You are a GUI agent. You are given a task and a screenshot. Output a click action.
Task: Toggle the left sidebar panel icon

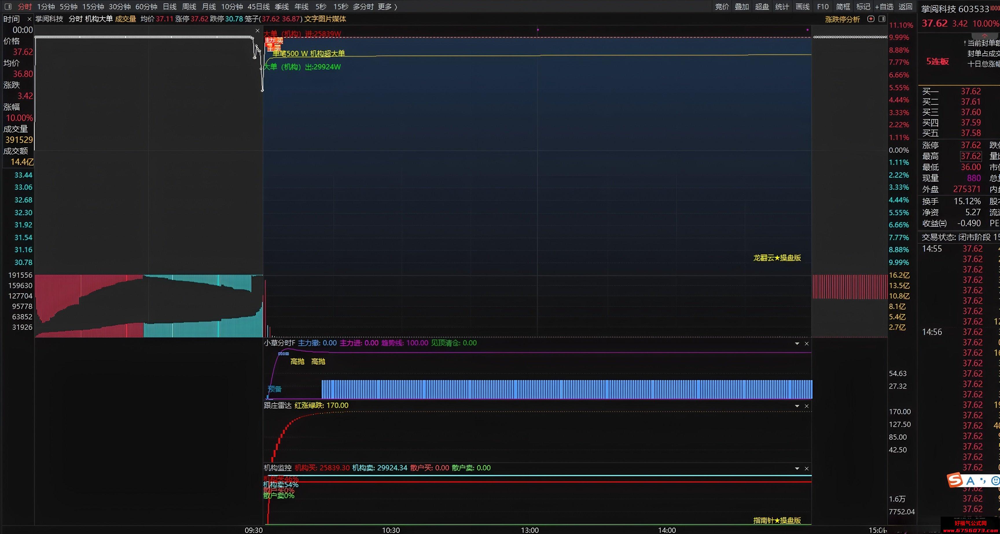click(x=8, y=7)
